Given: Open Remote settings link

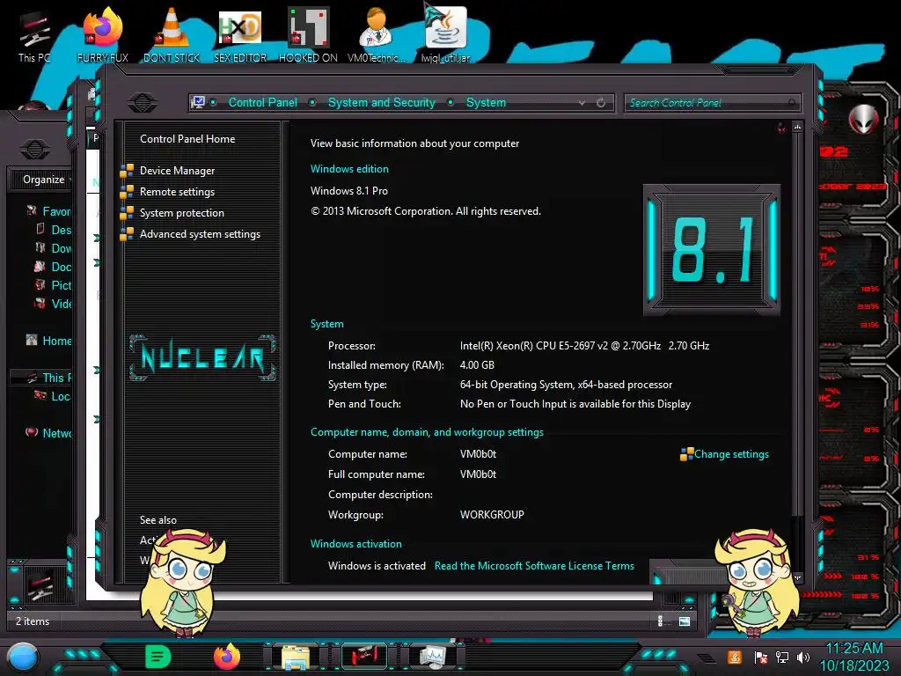Looking at the screenshot, I should [x=177, y=192].
